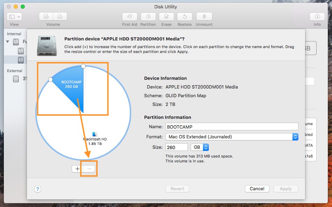Select the external drive in sidebar
This screenshot has width=332, height=207.
pyautogui.click(x=16, y=79)
